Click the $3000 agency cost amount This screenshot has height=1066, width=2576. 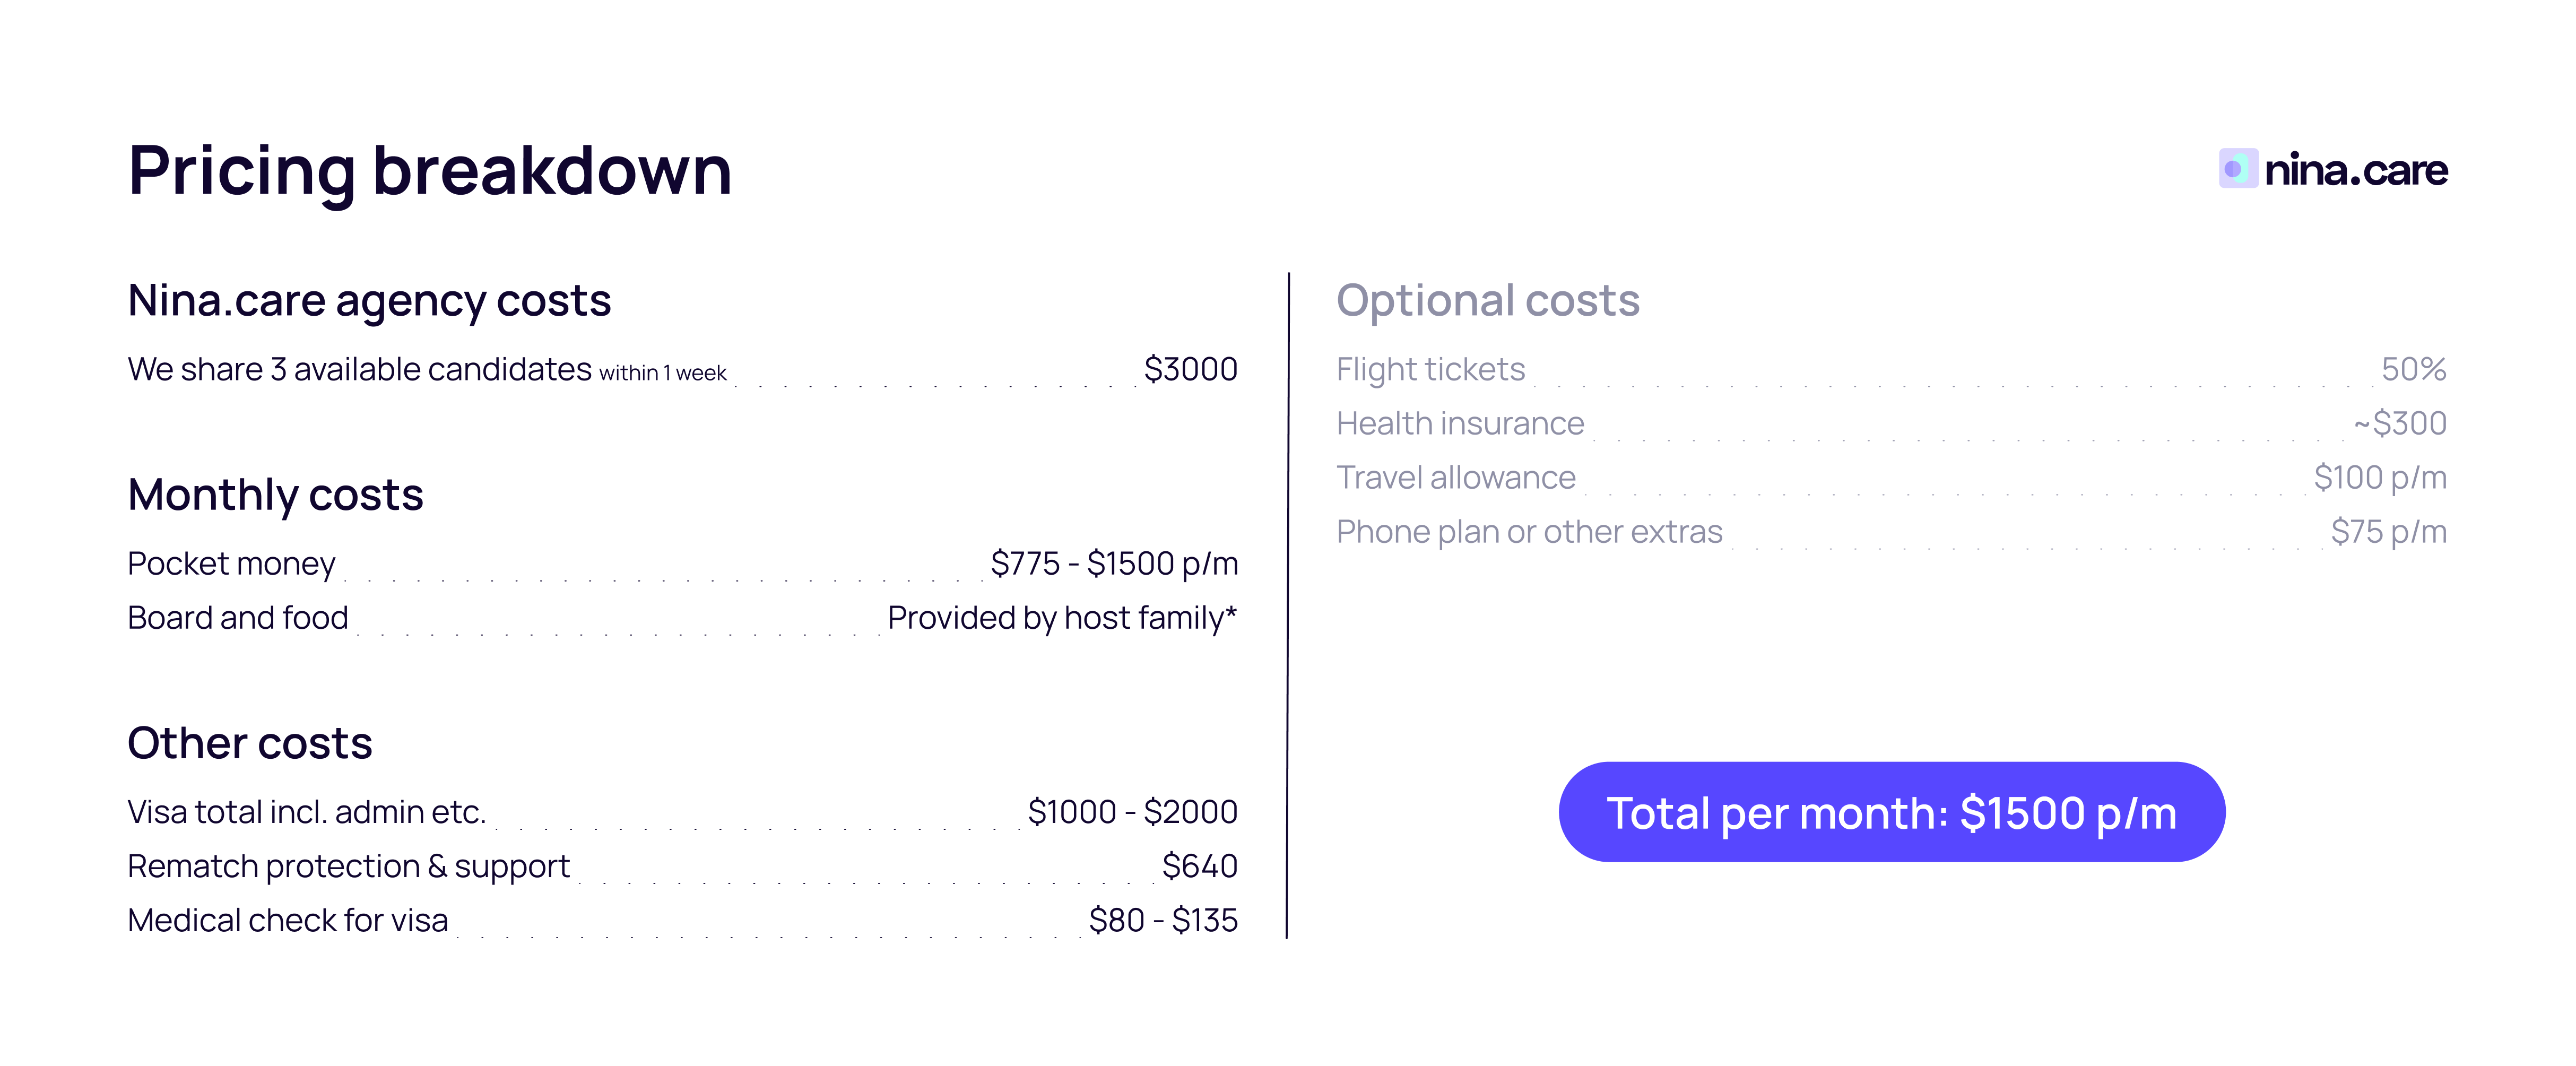pyautogui.click(x=1190, y=369)
